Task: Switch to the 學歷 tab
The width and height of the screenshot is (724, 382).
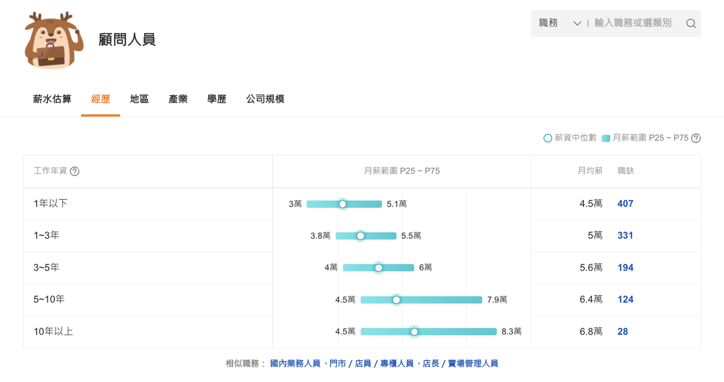Action: pos(217,99)
